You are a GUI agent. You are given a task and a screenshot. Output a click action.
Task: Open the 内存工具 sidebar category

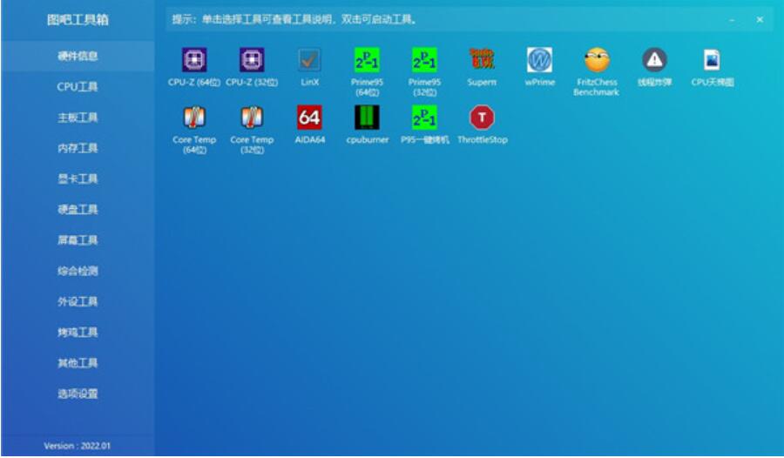pyautogui.click(x=78, y=148)
